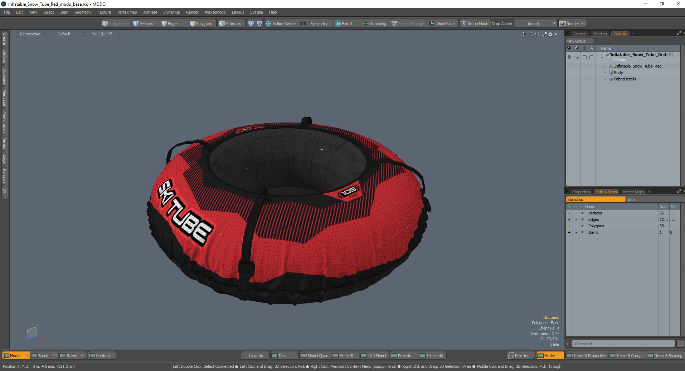Screen dimensions: 685x371
Task: Click the Auto Select tool
Action: pos(116,24)
